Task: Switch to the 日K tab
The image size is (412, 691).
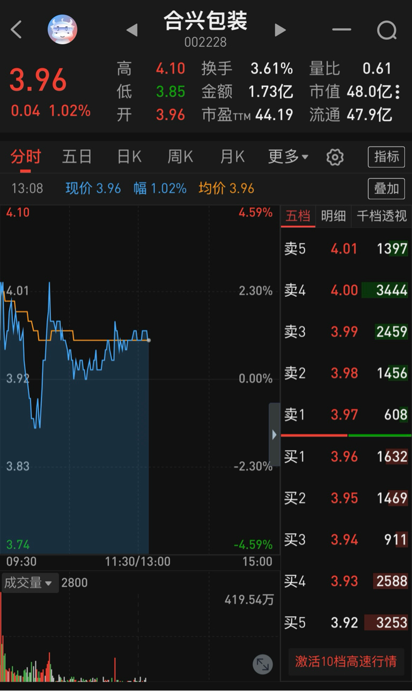Action: click(129, 157)
